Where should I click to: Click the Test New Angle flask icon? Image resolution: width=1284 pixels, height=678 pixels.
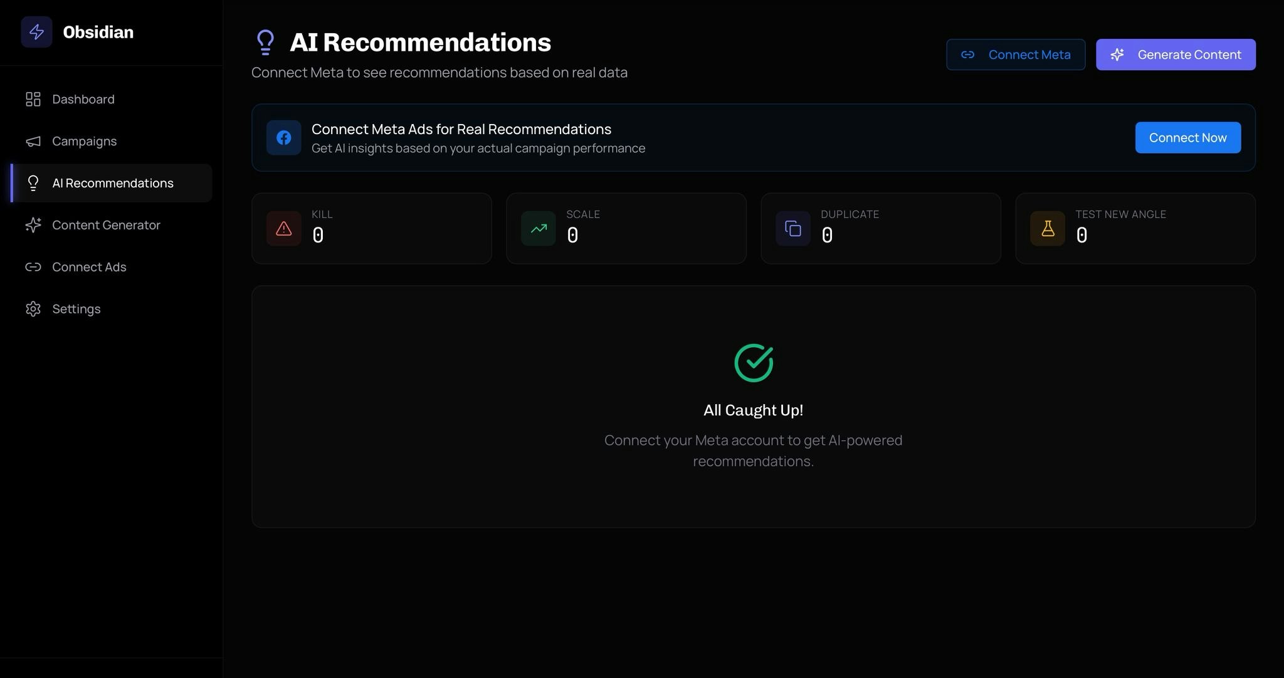(1047, 228)
